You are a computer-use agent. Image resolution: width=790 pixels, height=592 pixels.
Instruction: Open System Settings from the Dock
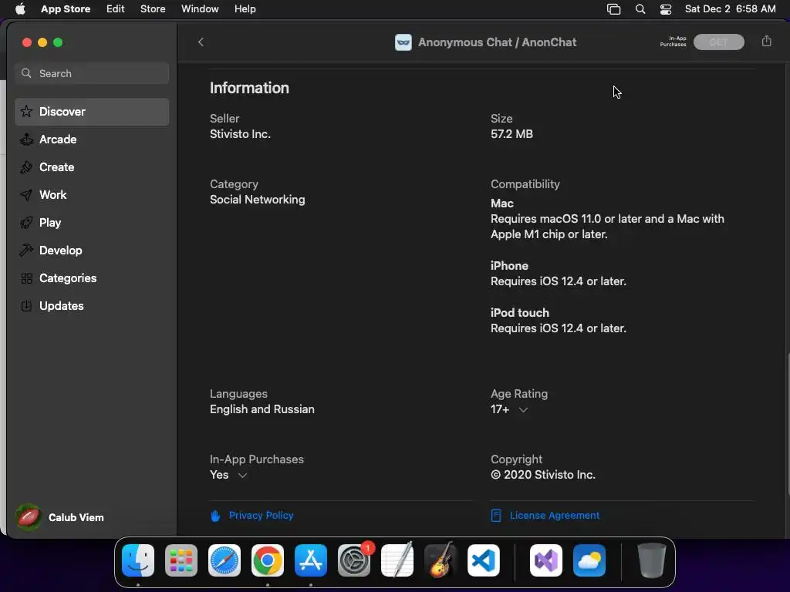354,560
